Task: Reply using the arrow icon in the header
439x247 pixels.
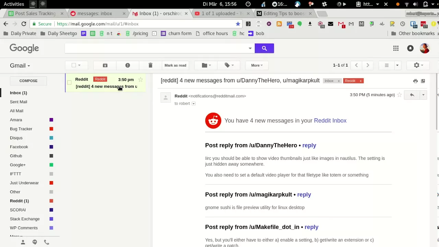Action: (x=412, y=95)
